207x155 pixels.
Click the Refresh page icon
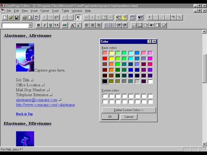(104, 17)
